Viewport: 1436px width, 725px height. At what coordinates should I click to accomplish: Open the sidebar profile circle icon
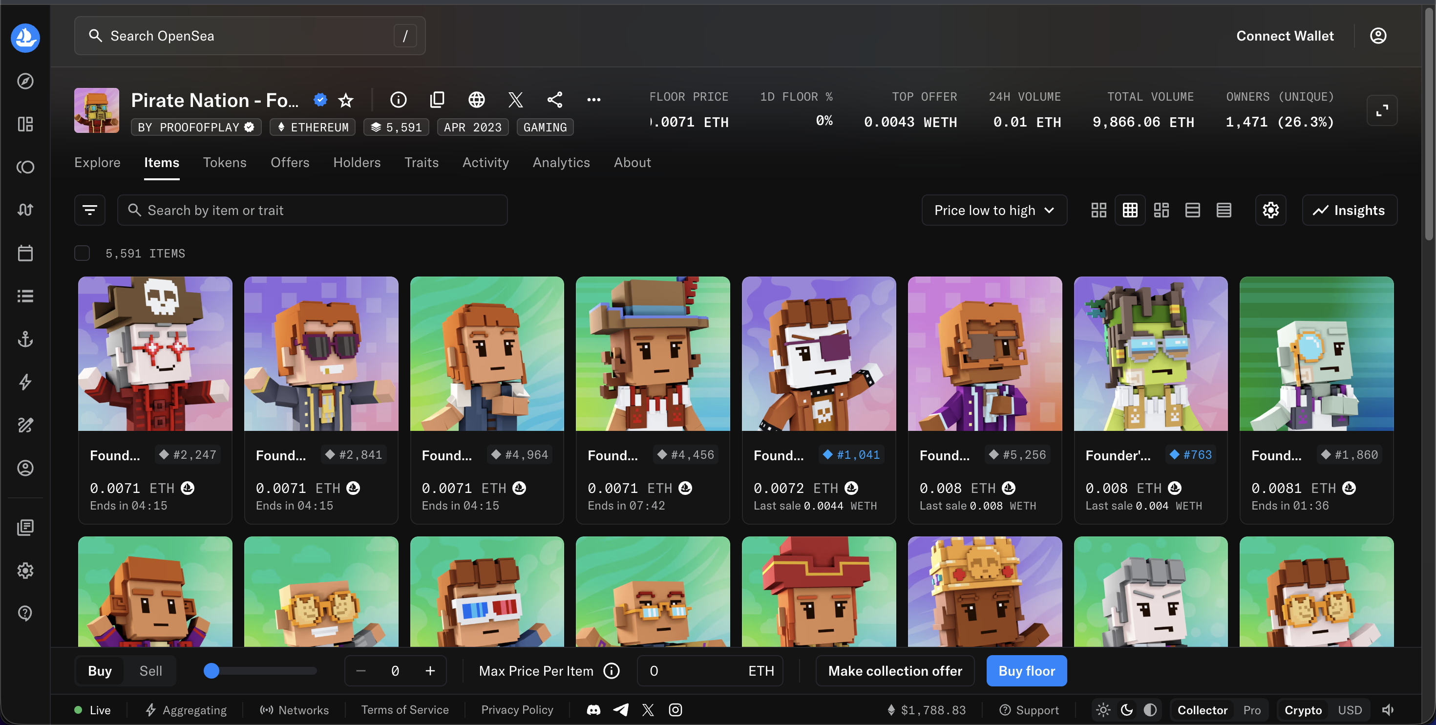[25, 468]
